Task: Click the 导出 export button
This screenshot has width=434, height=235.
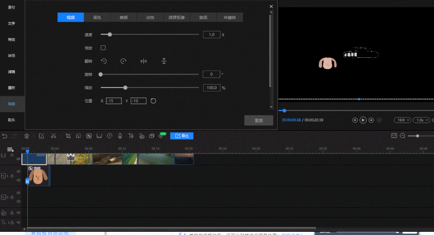Action: coord(181,136)
